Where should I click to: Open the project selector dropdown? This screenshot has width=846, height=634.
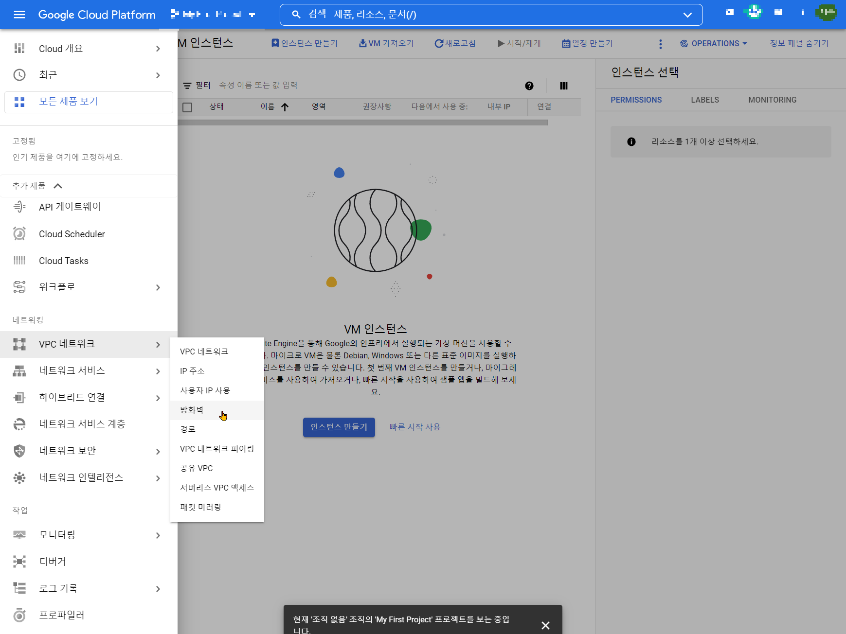(x=213, y=15)
